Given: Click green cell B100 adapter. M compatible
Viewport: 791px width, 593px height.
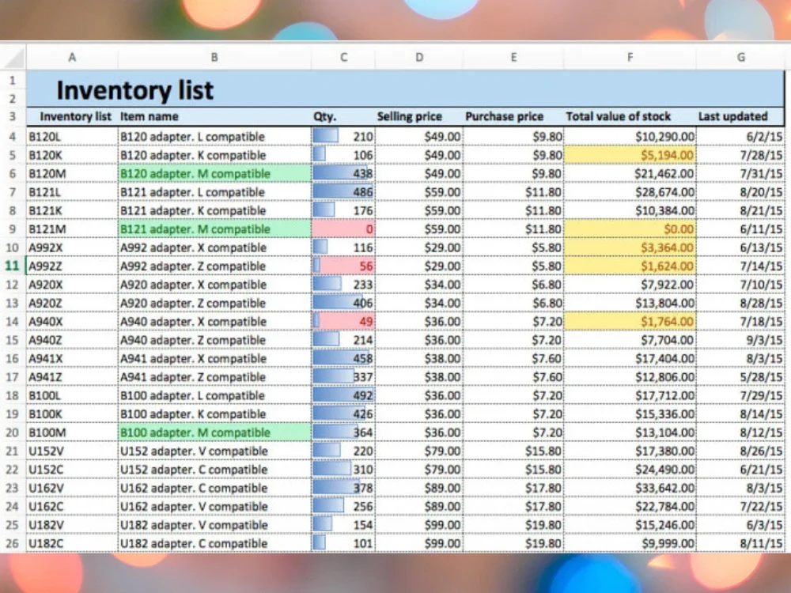Looking at the screenshot, I should (x=214, y=432).
